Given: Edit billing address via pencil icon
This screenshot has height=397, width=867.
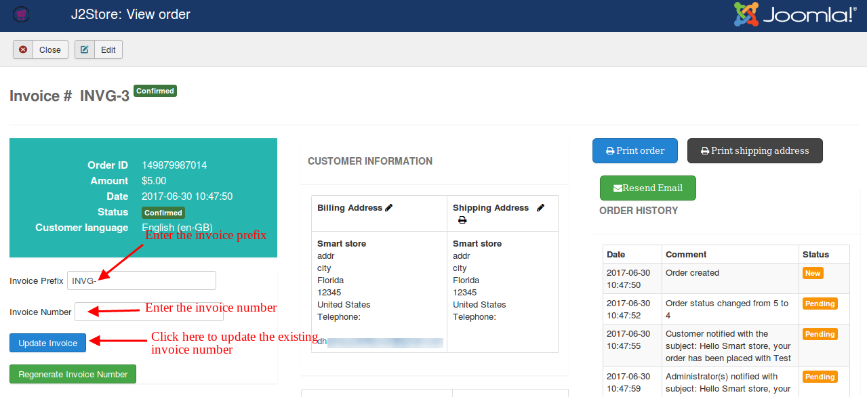Looking at the screenshot, I should (389, 208).
